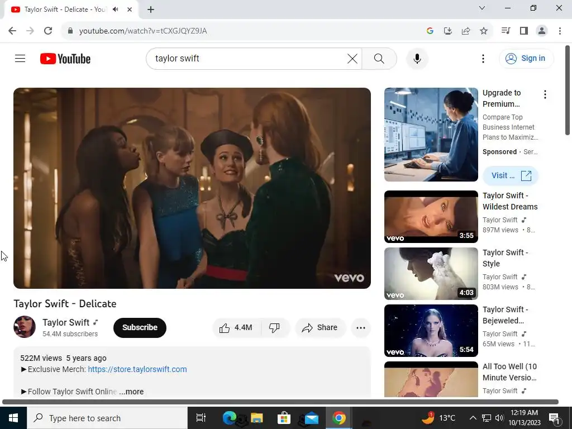Screen dimensions: 572x429
Task: Install app icon in address bar
Action: (447, 31)
